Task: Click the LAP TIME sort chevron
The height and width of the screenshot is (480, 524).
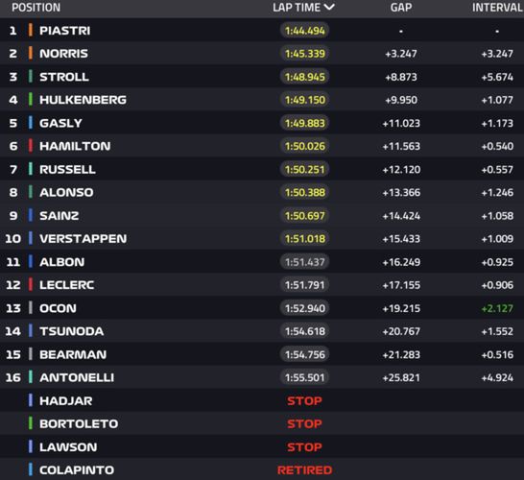Action: click(329, 7)
